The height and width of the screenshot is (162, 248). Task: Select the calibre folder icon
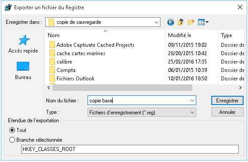(x=52, y=62)
